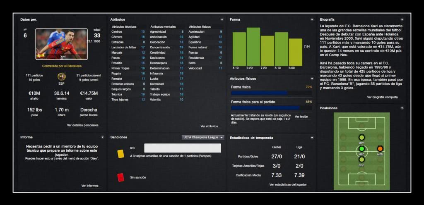This screenshot has width=424, height=205.
Task: Click the Derecha pierna buena value
Action: [x=89, y=110]
